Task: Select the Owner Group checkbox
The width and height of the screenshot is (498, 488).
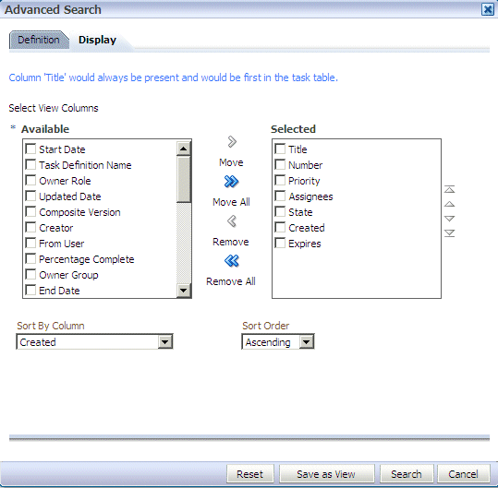Action: pos(30,275)
